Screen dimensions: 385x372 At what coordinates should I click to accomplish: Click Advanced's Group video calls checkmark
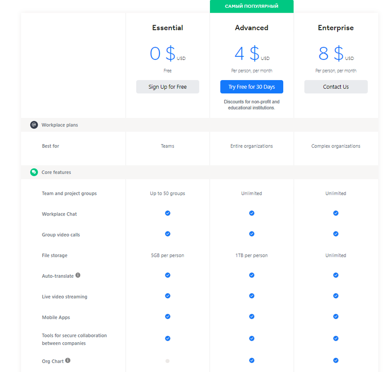[x=252, y=234]
